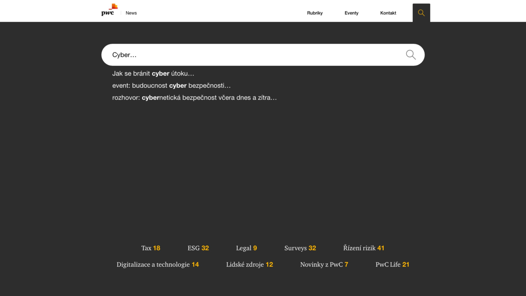
Task: Open the Lidské zdroje 12 category
Action: pos(249,264)
